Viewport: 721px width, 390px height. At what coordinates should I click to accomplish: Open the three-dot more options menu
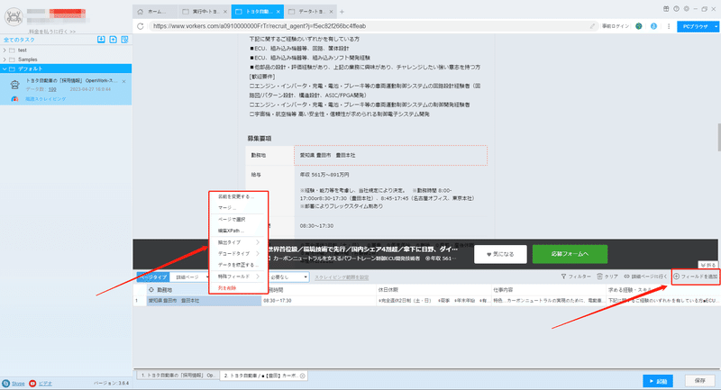[669, 26]
